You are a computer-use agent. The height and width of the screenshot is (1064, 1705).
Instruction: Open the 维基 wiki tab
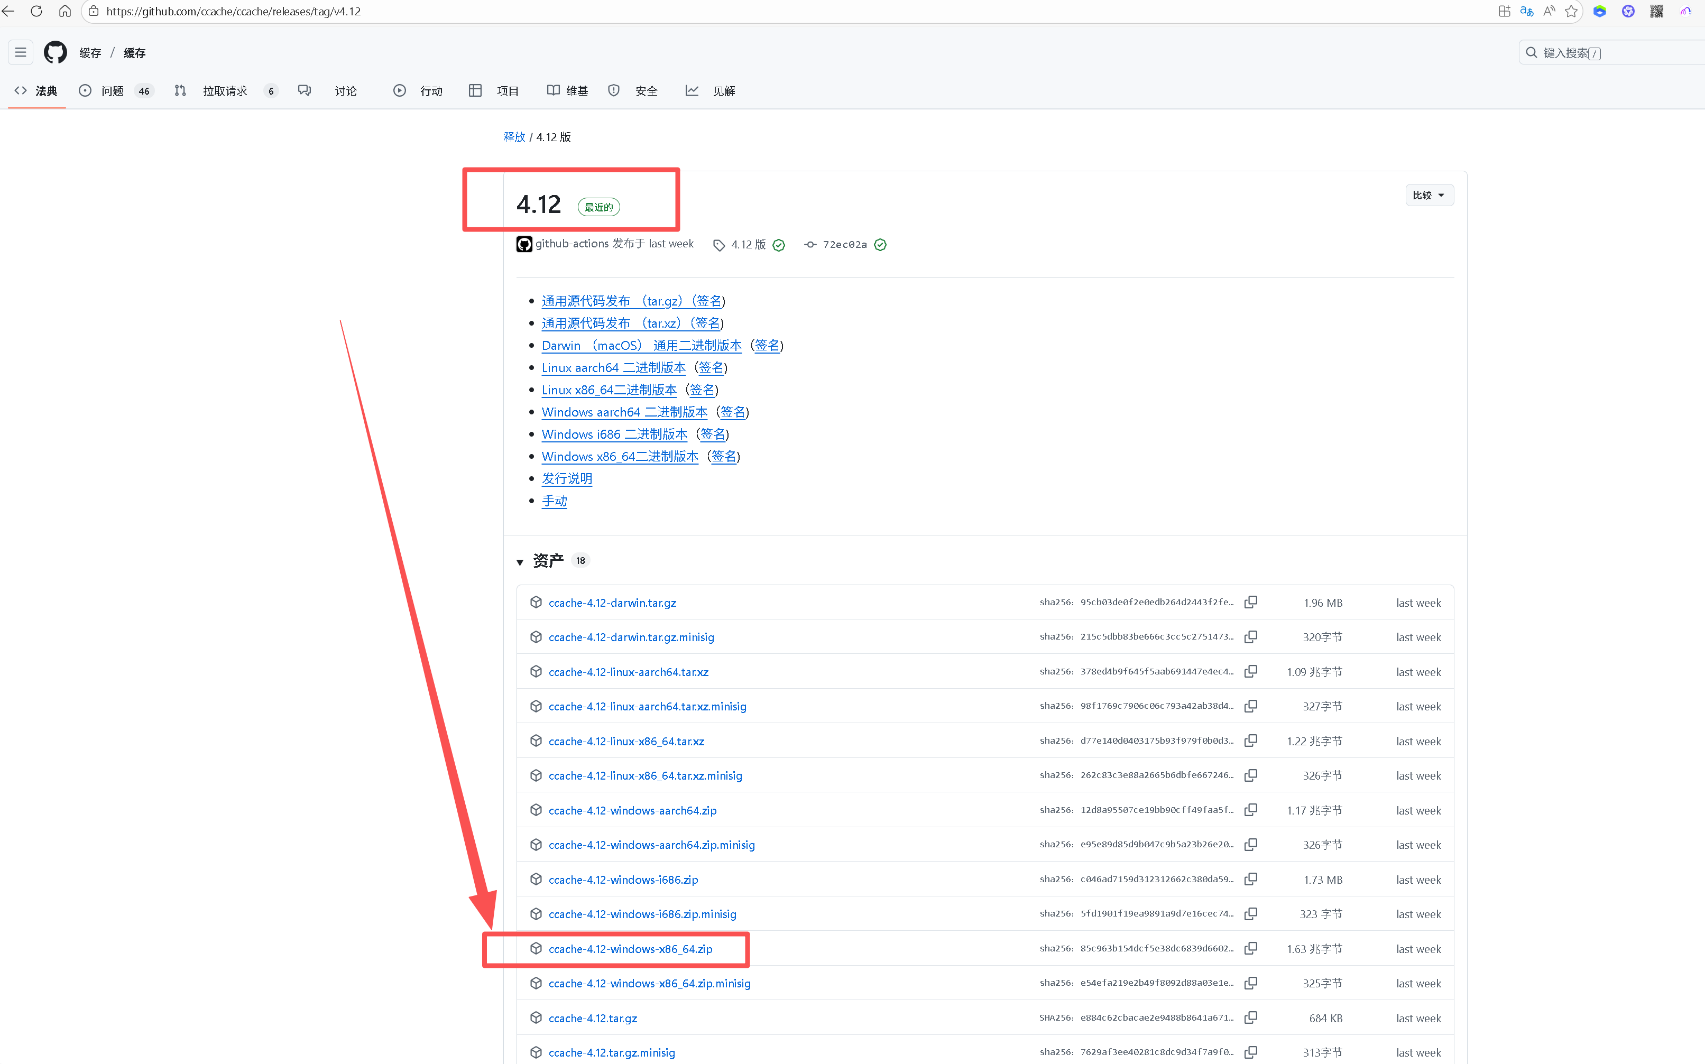pos(567,91)
